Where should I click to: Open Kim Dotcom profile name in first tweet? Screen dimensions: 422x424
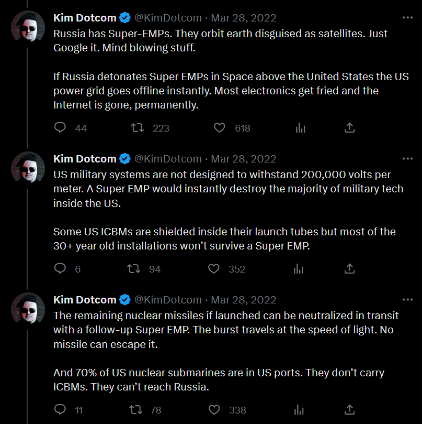point(85,18)
